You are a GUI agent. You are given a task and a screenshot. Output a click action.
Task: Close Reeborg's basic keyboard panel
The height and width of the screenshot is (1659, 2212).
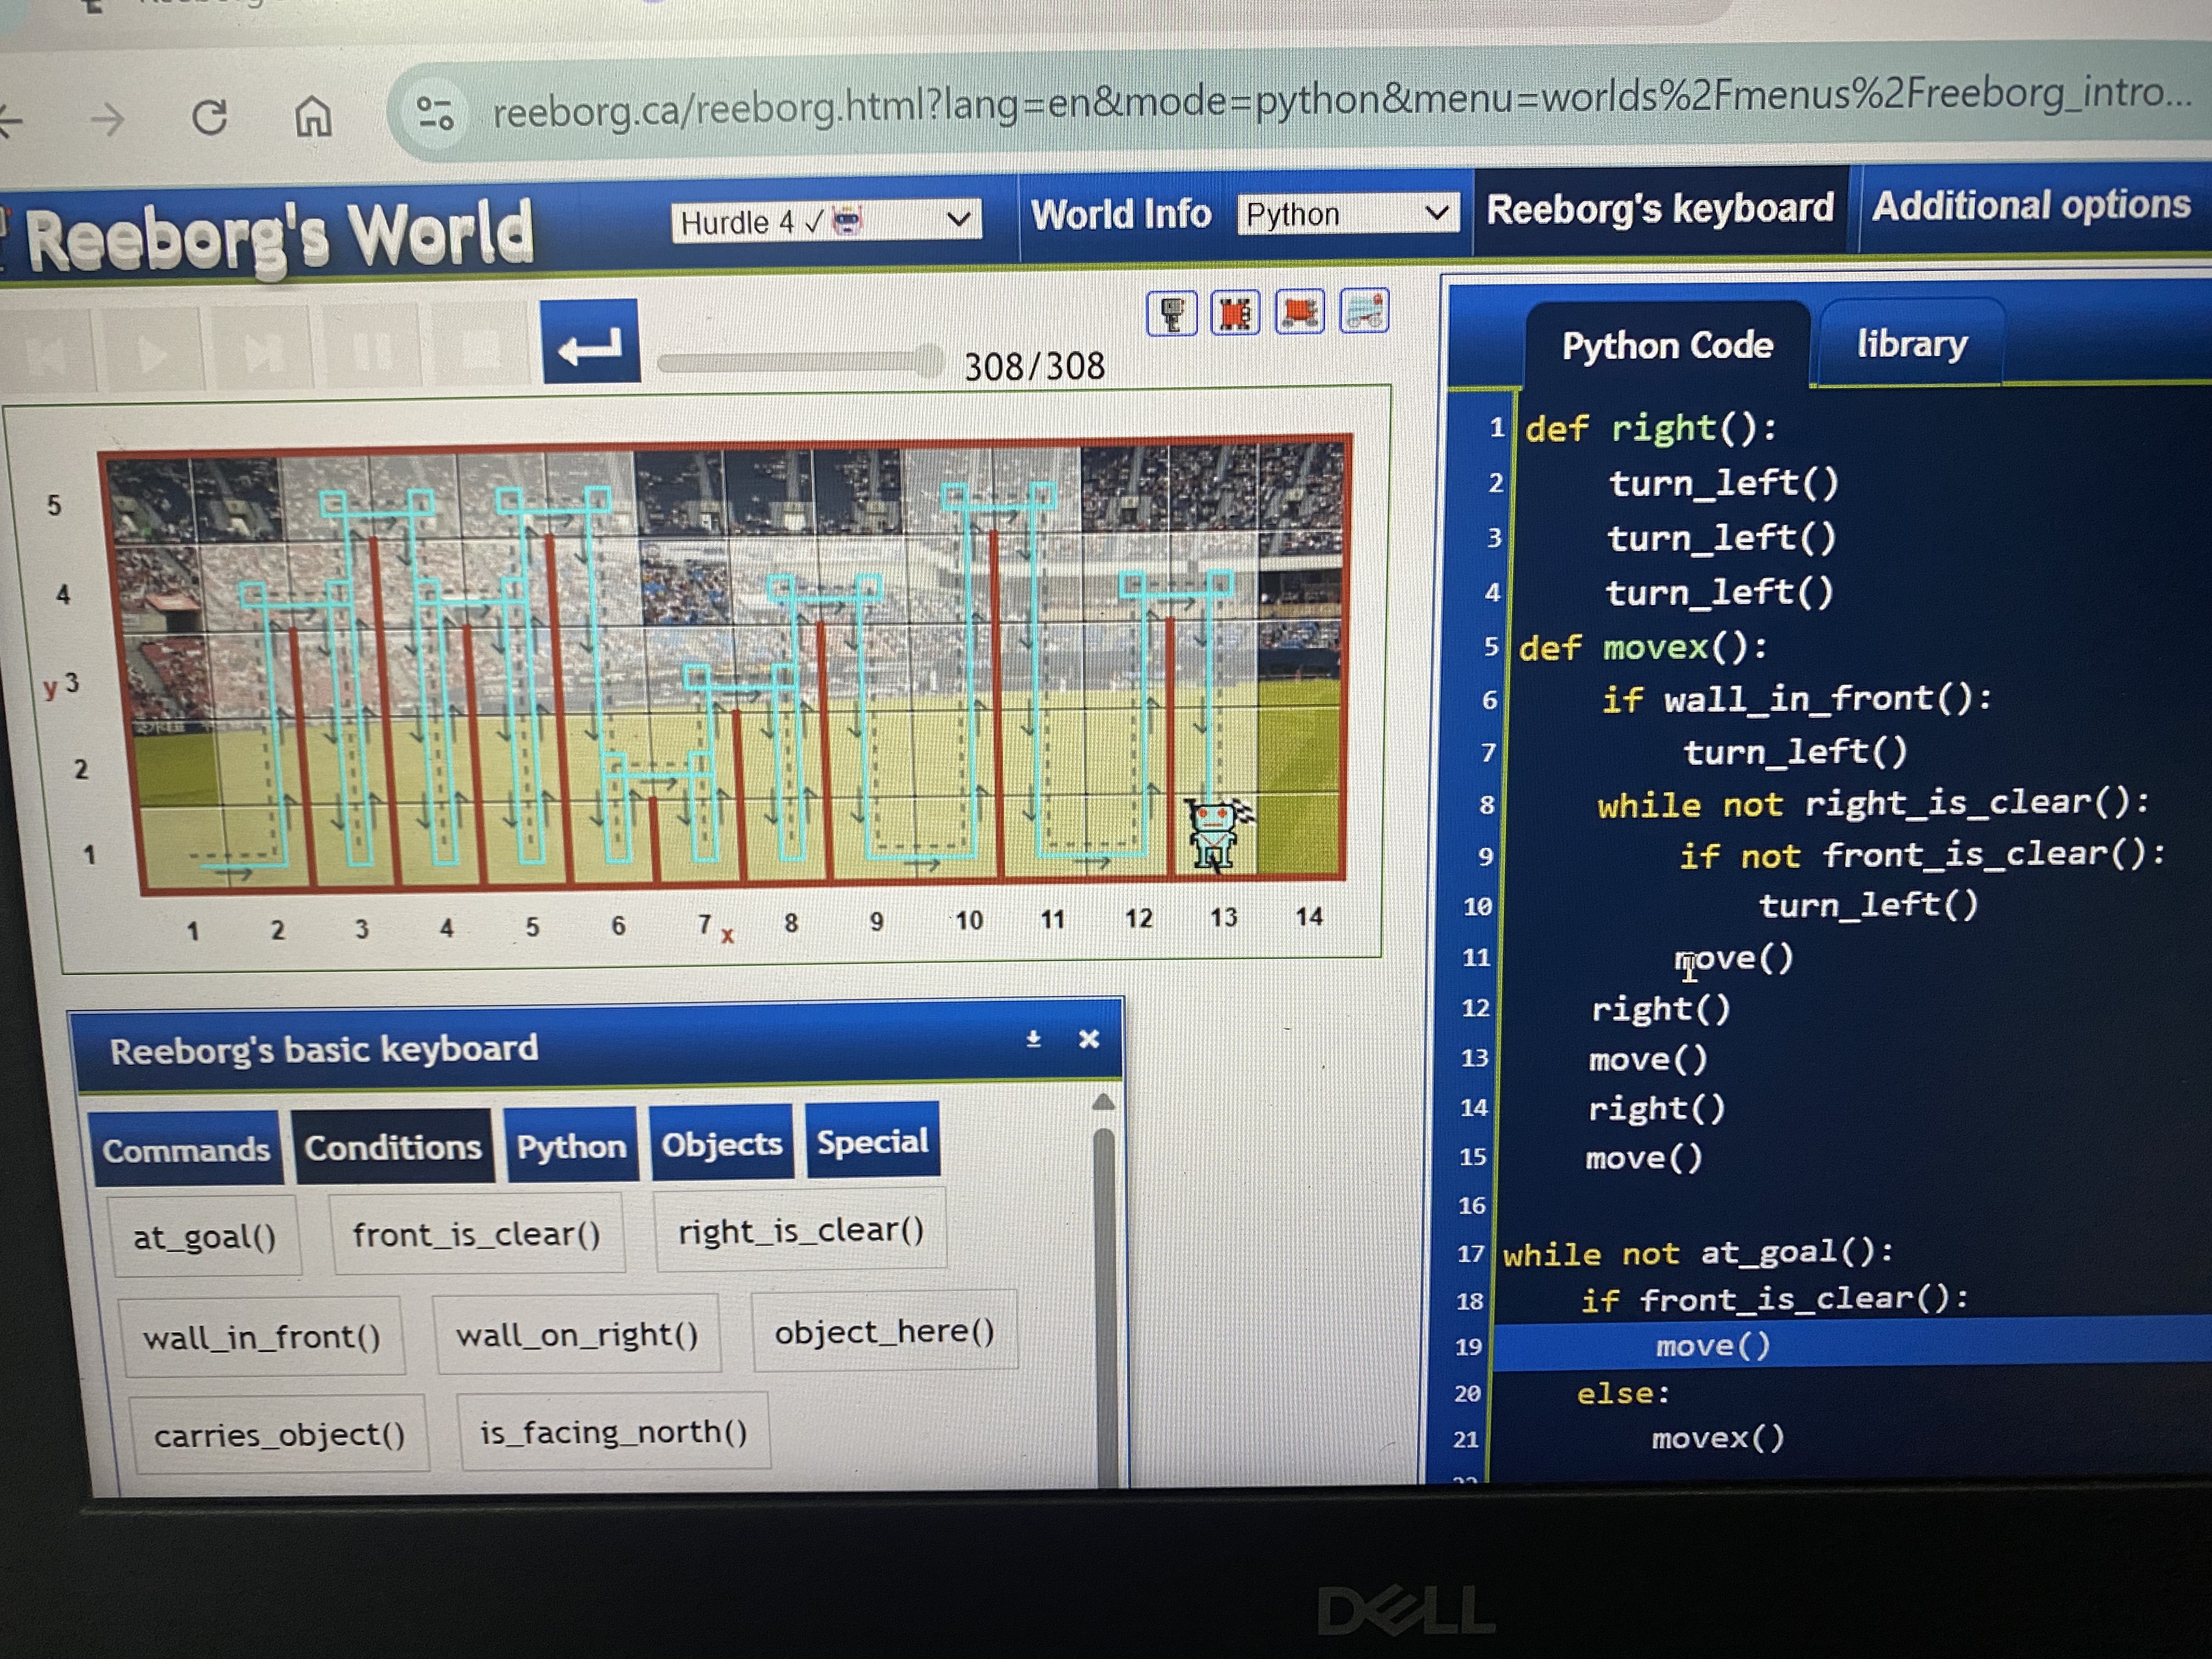(1089, 1039)
